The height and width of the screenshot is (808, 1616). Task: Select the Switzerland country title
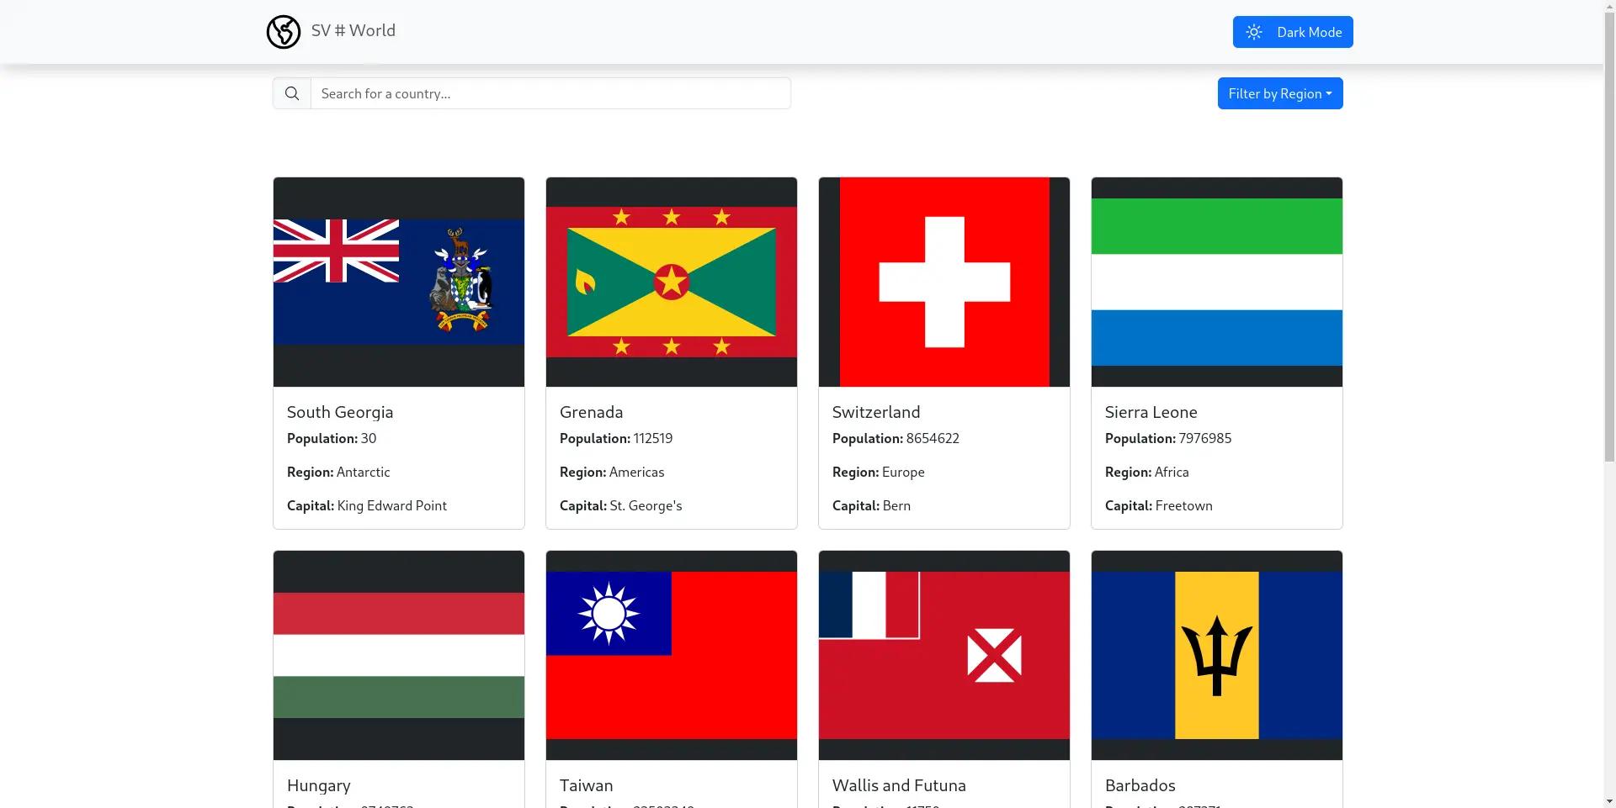[876, 412]
